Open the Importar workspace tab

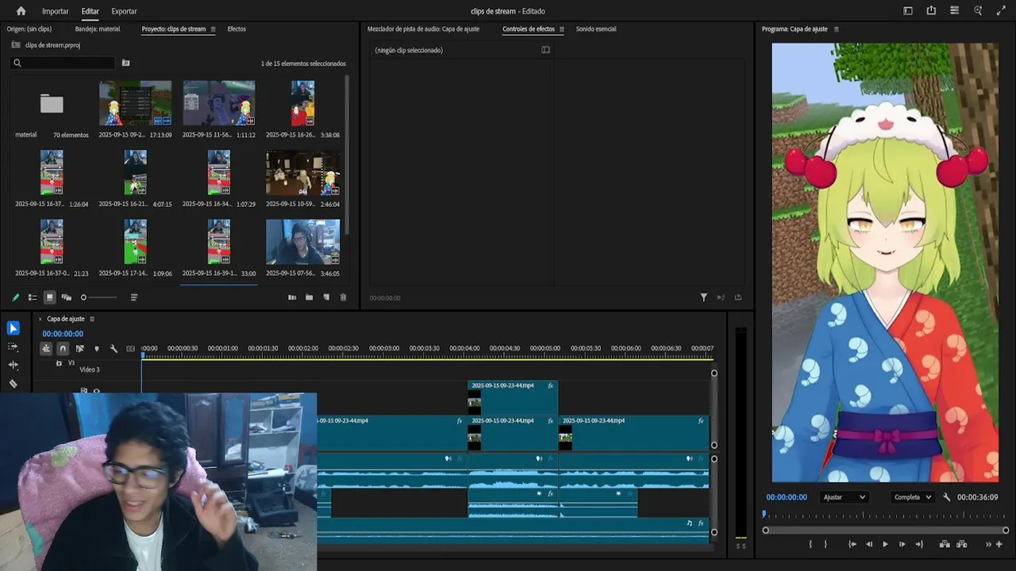[56, 11]
